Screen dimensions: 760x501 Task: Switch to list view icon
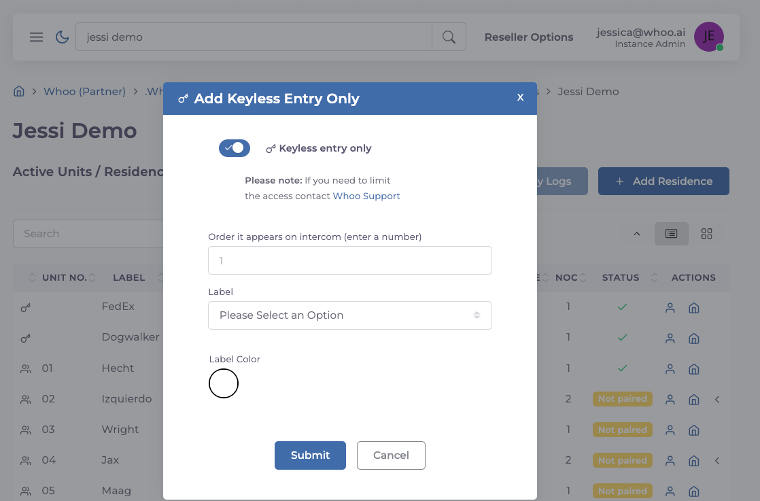(672, 234)
